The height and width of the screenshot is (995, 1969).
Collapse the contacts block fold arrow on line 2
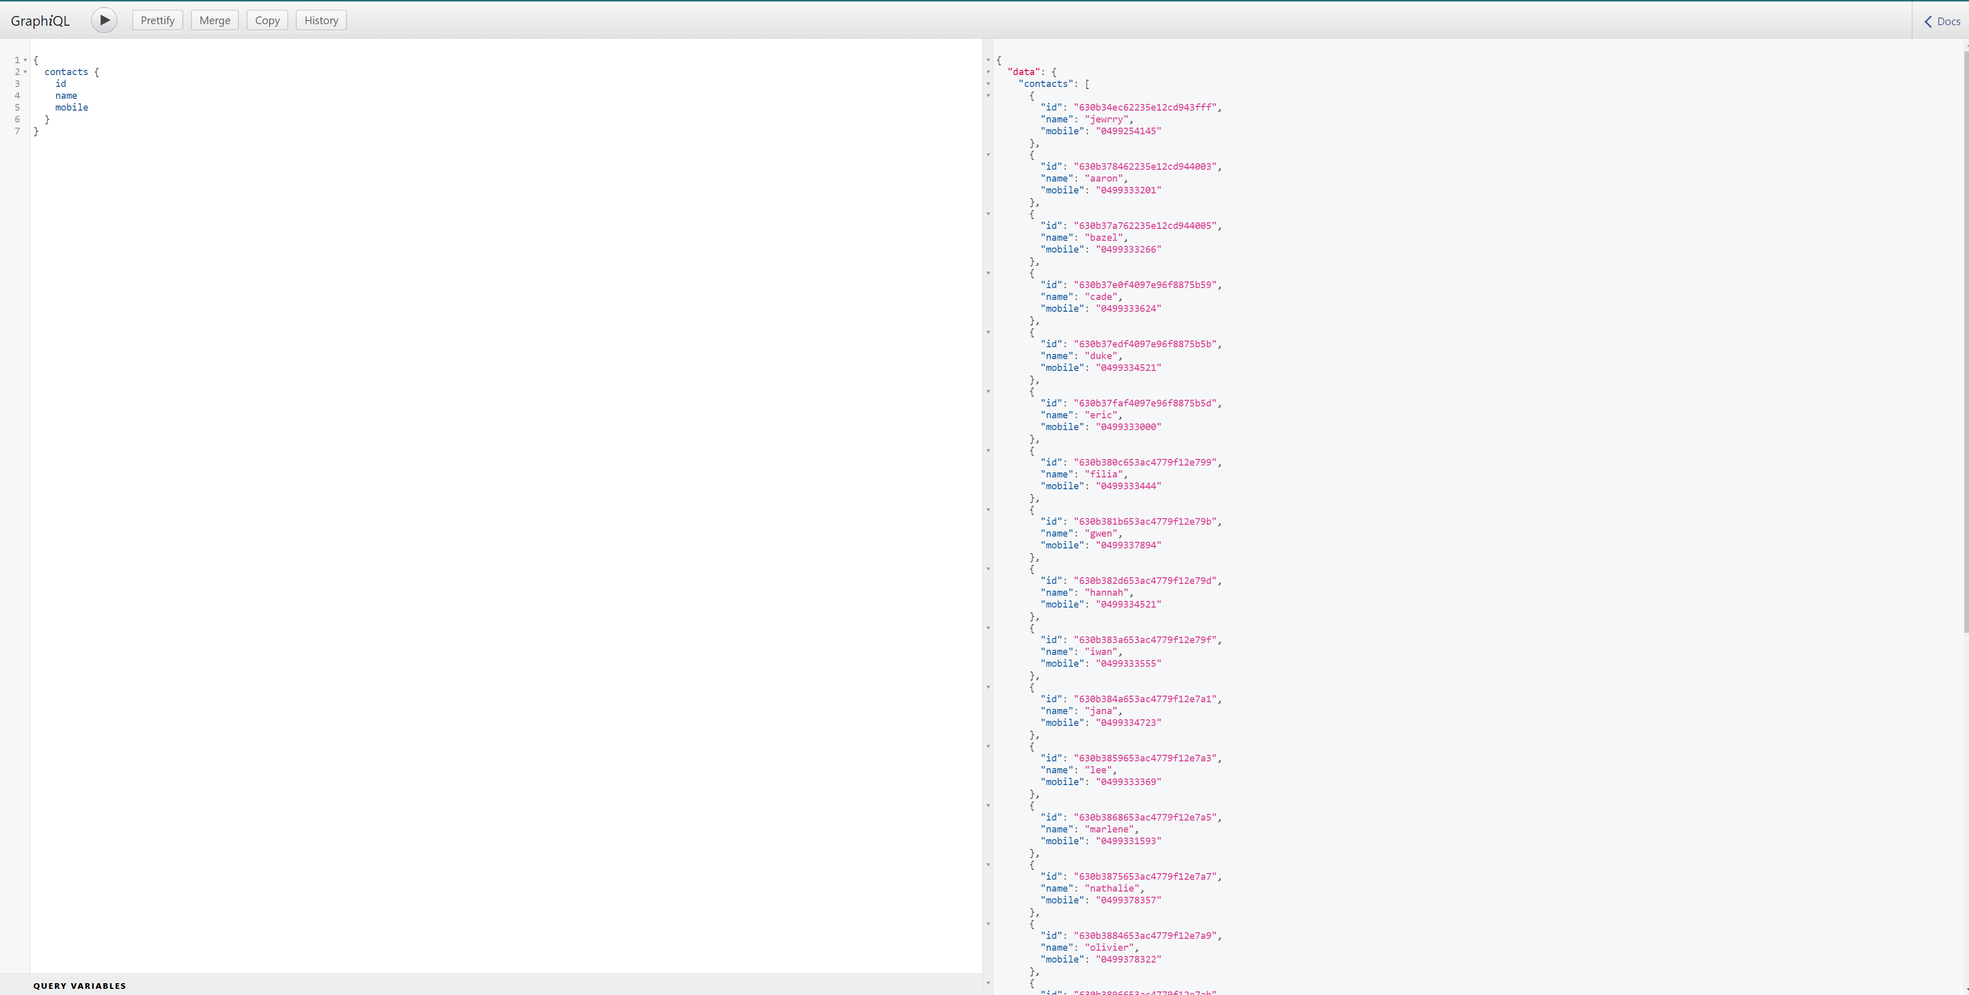point(25,72)
